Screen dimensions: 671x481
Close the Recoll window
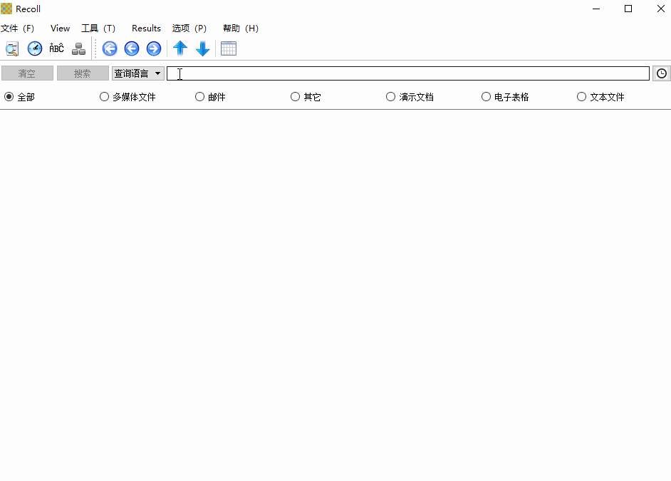point(660,9)
